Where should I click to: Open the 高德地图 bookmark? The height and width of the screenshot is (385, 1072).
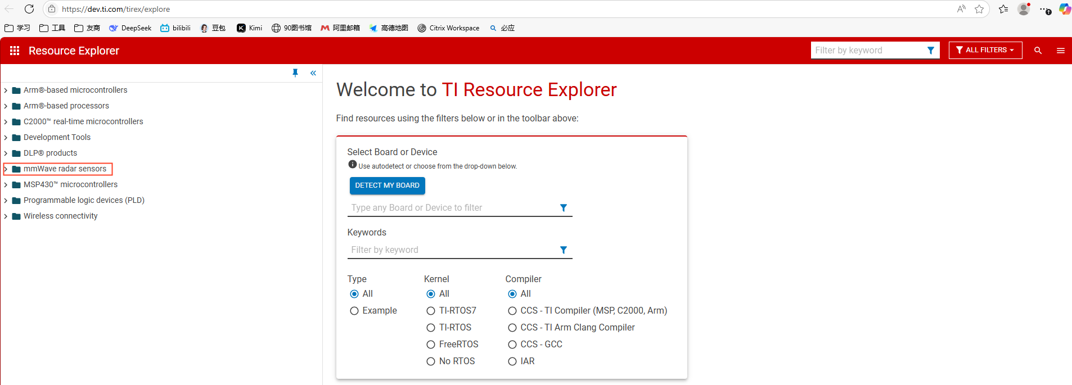click(389, 28)
